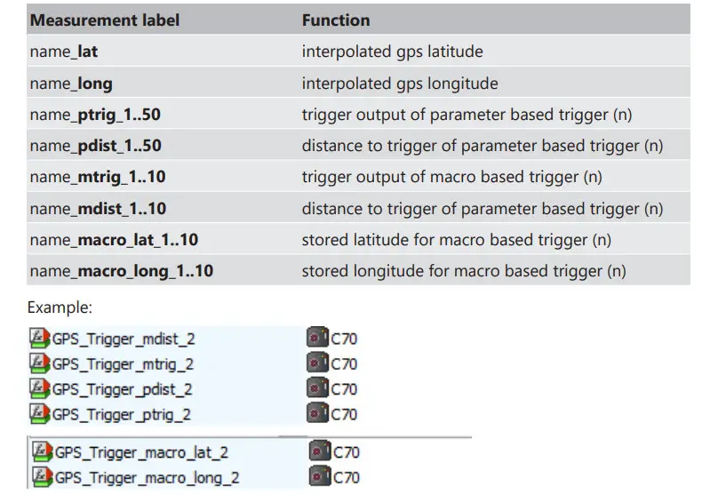Click the "stored latitude for macro based trigger (n)" text
This screenshot has height=495, width=702.
(x=456, y=240)
